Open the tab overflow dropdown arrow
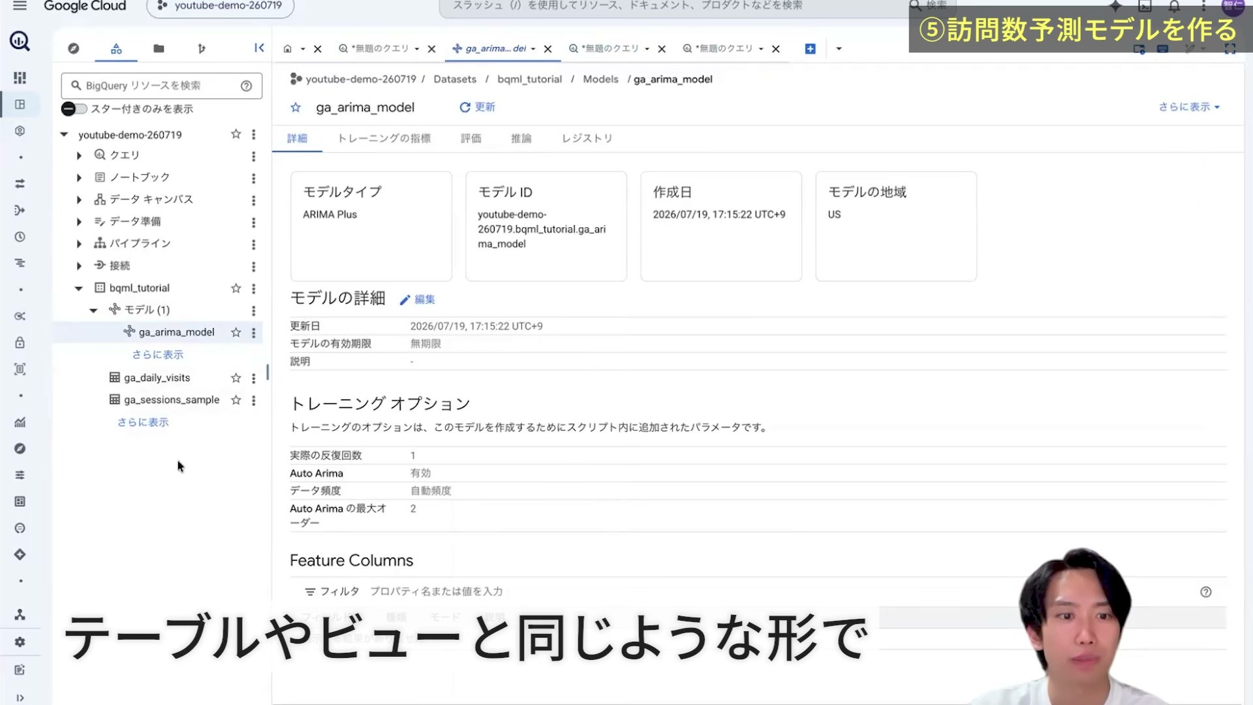Screen dimensions: 1253x705 [x=839, y=49]
